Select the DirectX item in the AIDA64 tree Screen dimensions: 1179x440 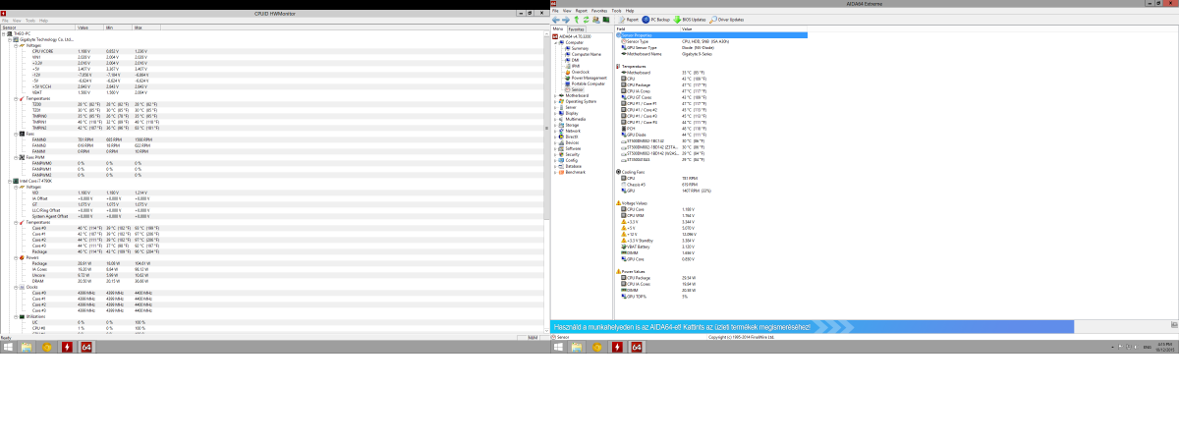570,137
